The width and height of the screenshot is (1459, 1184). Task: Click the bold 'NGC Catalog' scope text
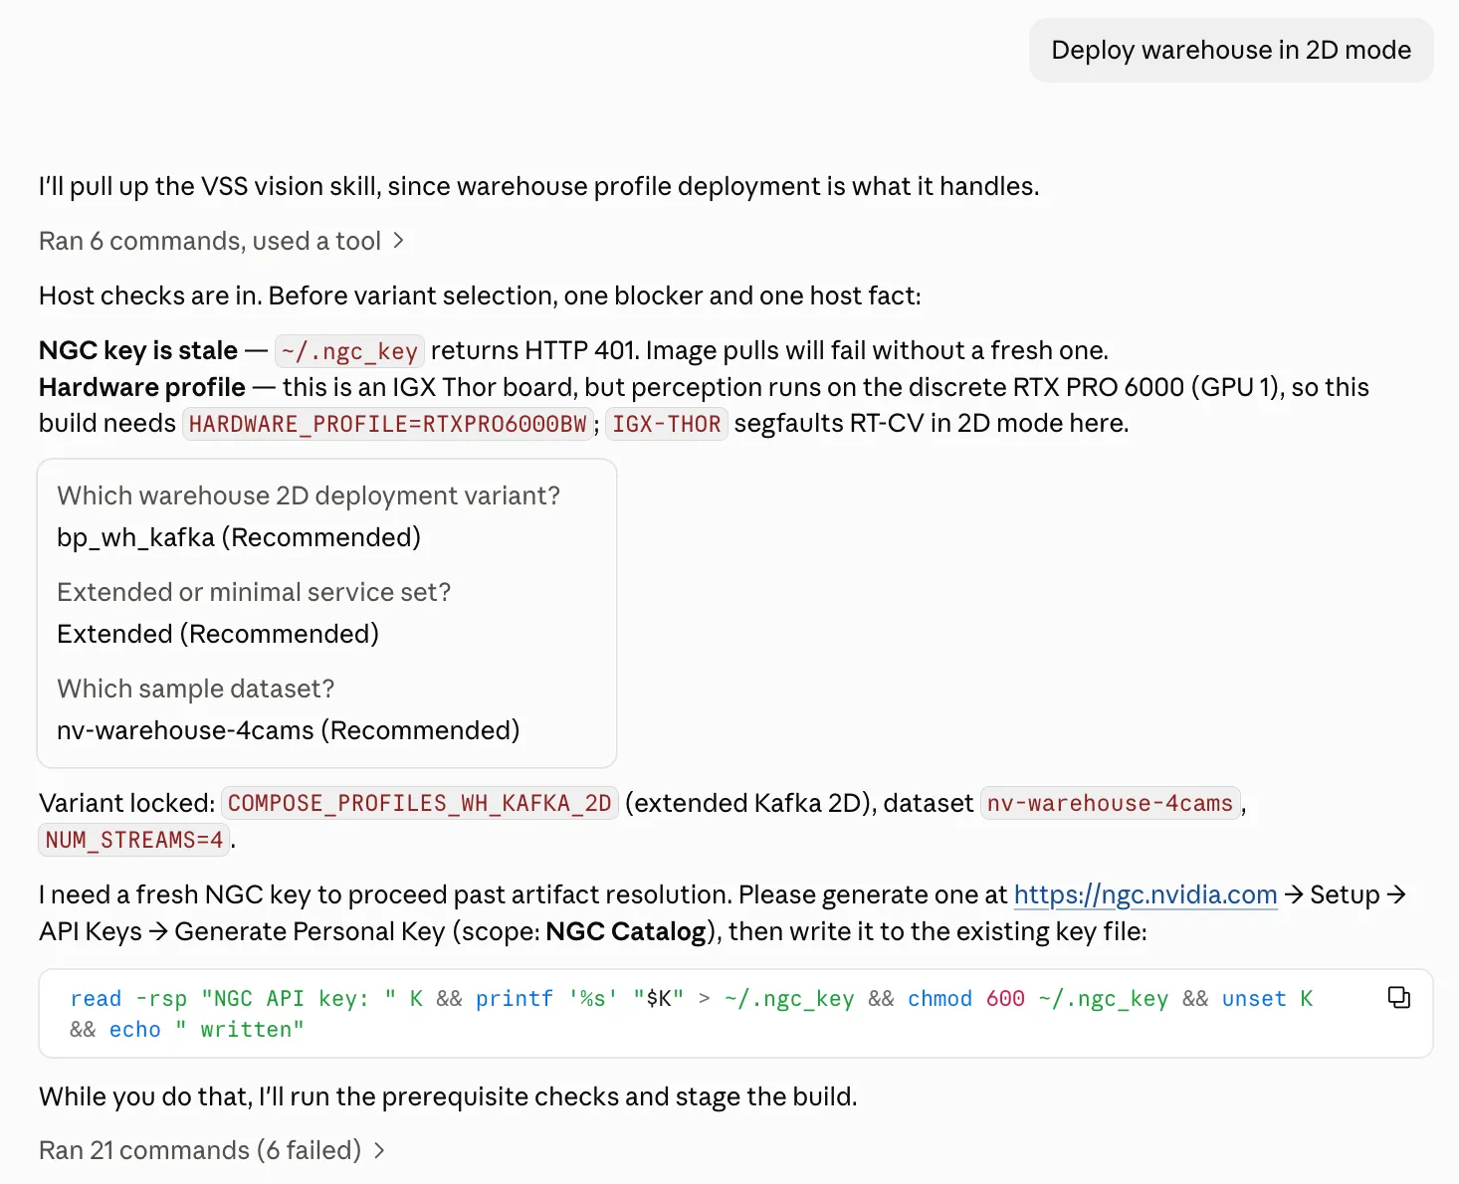[626, 931]
